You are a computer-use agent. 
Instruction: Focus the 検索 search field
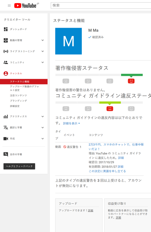coord(101,5)
